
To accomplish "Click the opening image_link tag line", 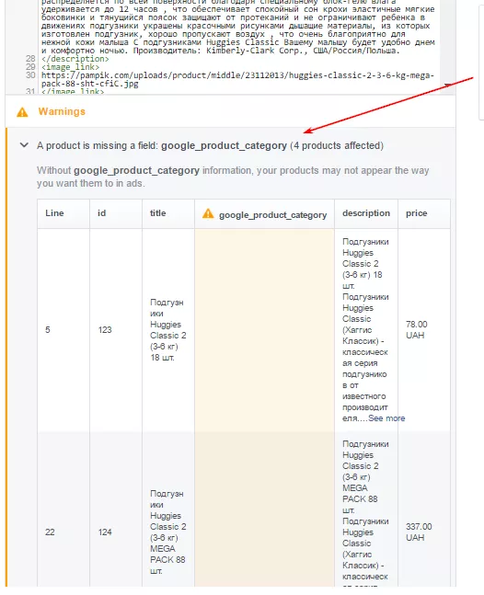I will tap(70, 67).
